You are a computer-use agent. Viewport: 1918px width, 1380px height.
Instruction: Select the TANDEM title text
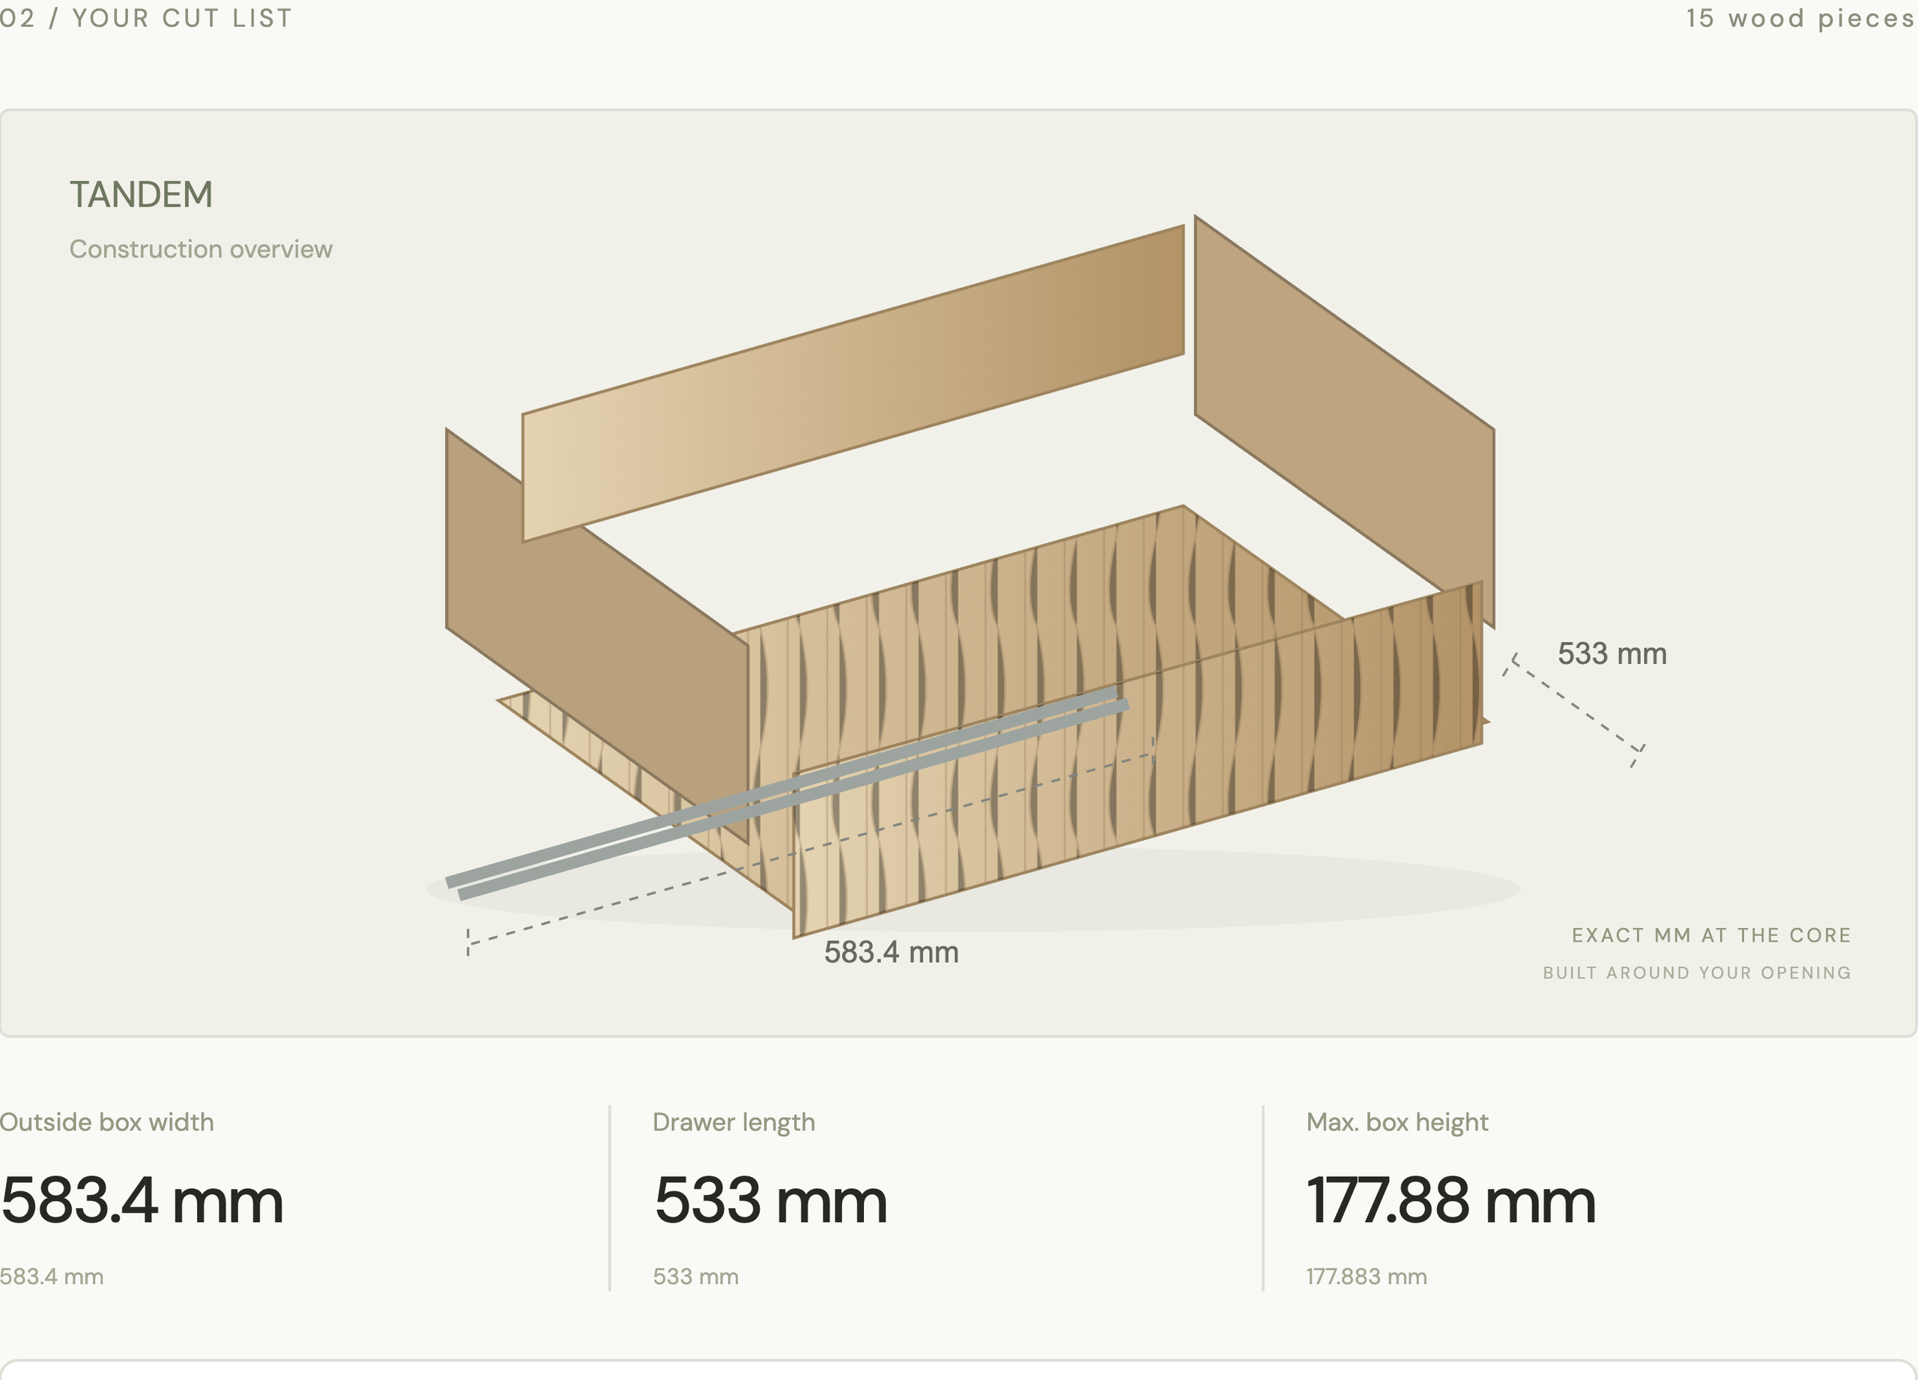[142, 195]
